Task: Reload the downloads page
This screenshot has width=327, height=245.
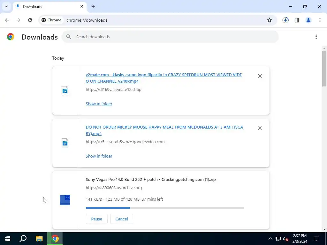Action: pyautogui.click(x=30, y=20)
